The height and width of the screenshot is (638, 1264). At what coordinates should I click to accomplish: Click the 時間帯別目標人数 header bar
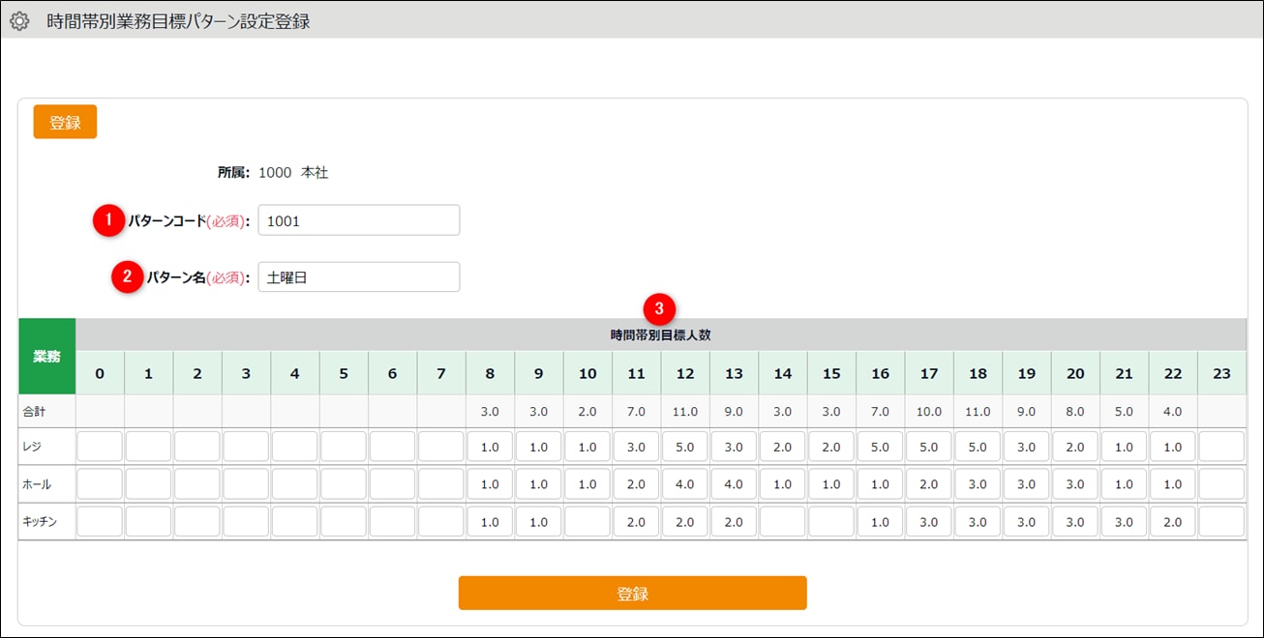(x=660, y=335)
